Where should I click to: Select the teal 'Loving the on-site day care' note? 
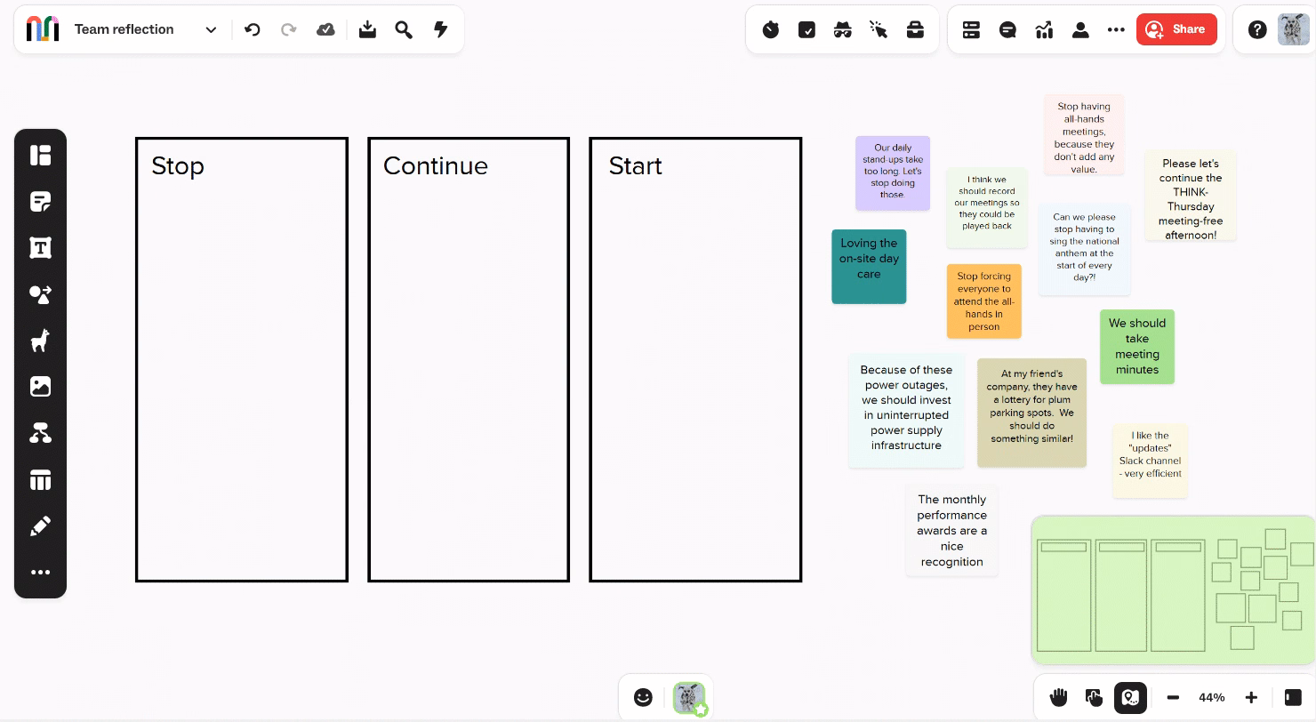(869, 266)
